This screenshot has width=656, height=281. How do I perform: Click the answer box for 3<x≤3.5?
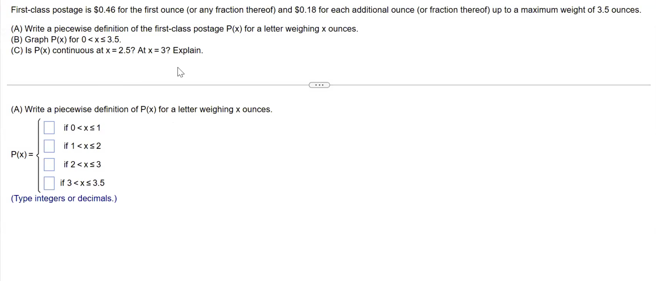pos(49,183)
